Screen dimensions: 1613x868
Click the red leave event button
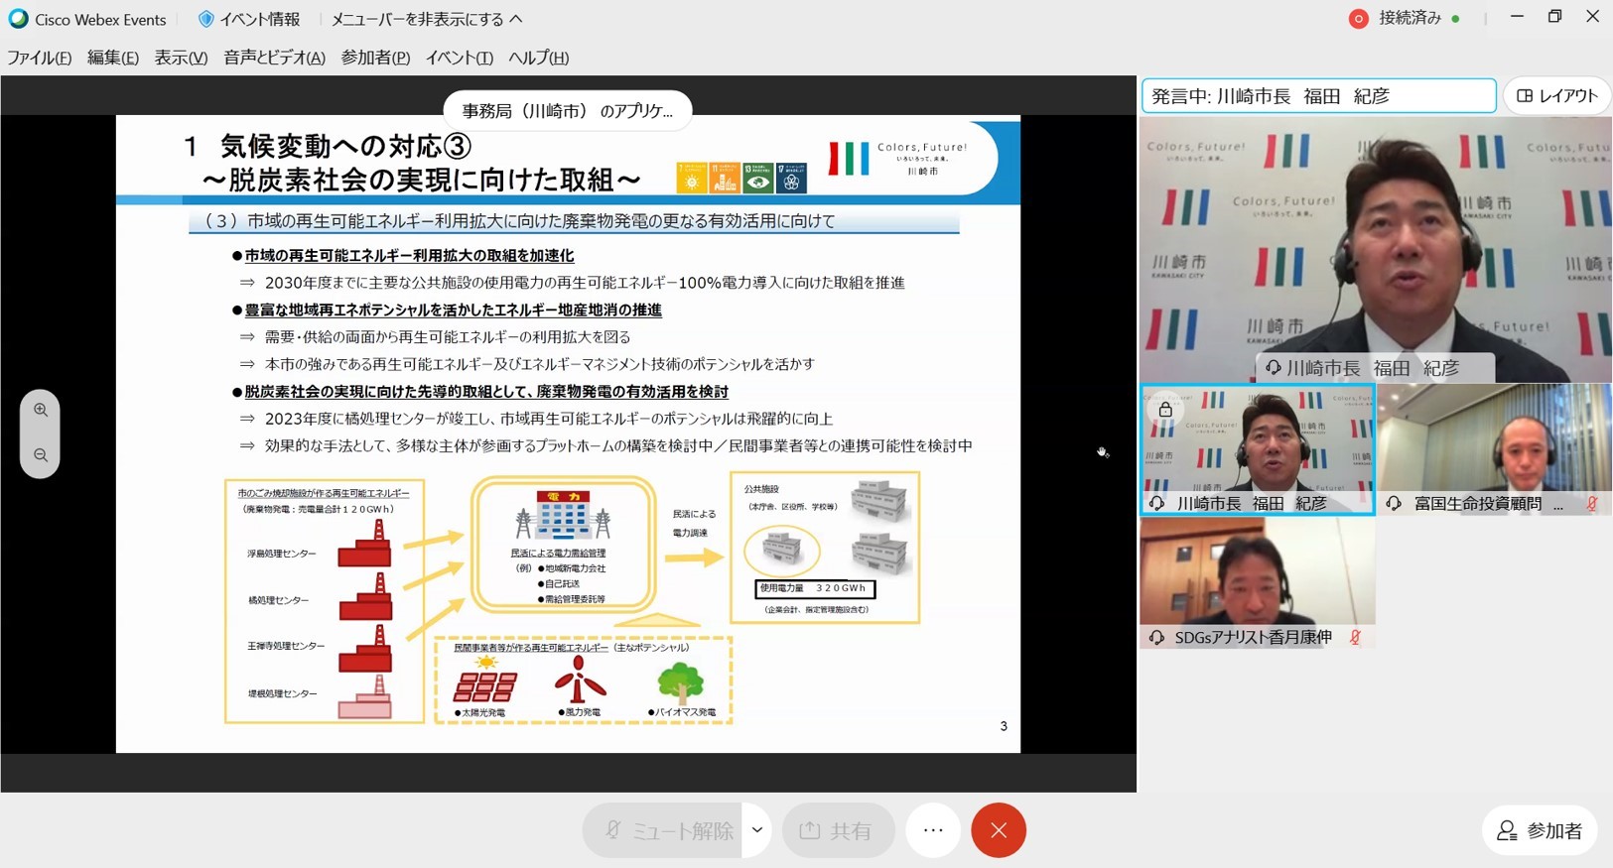point(998,830)
